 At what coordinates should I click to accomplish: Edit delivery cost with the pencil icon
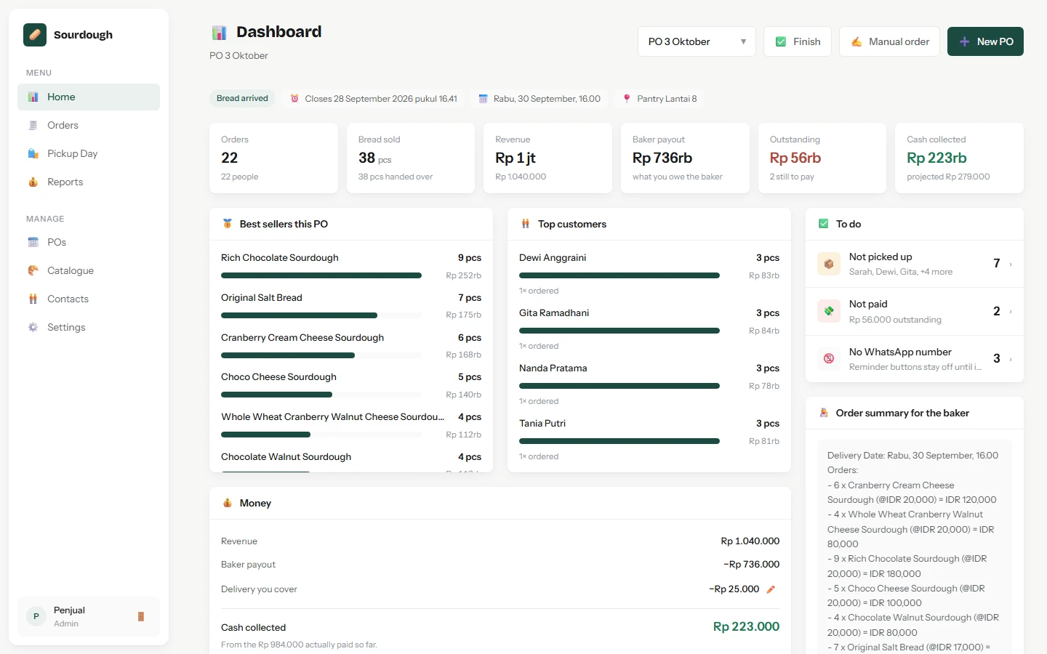(771, 589)
